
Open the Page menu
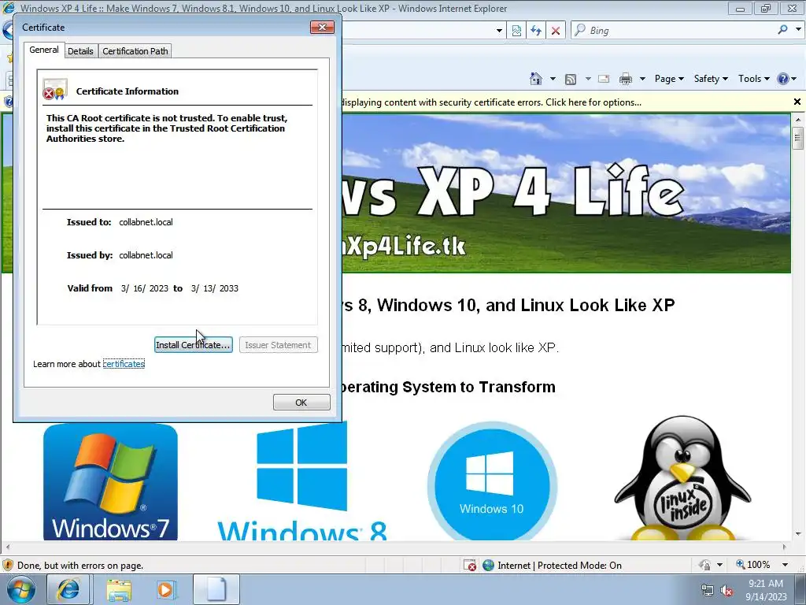tap(669, 79)
